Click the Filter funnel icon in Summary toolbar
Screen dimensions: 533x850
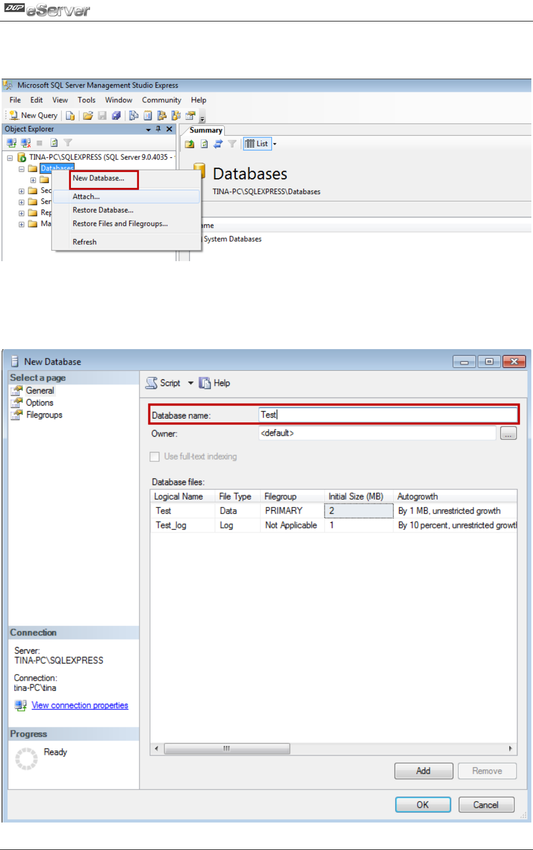(232, 144)
